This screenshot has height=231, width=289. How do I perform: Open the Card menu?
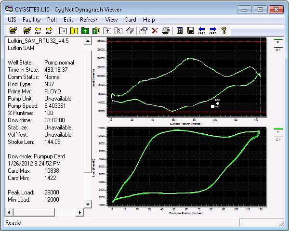[130, 20]
